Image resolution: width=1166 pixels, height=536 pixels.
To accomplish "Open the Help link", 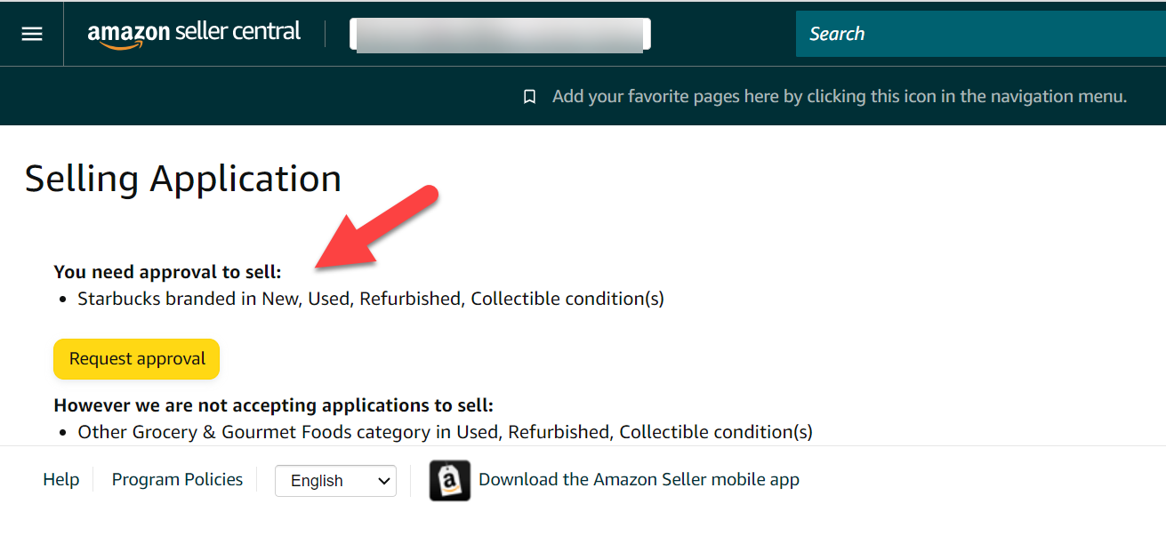I will [x=61, y=479].
